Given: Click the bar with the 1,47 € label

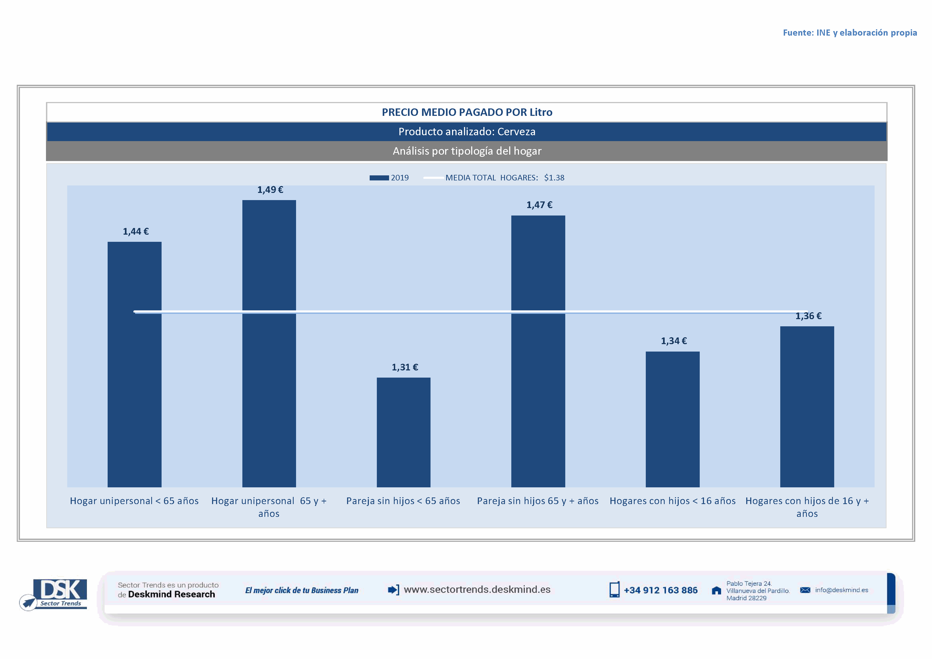Looking at the screenshot, I should [538, 351].
